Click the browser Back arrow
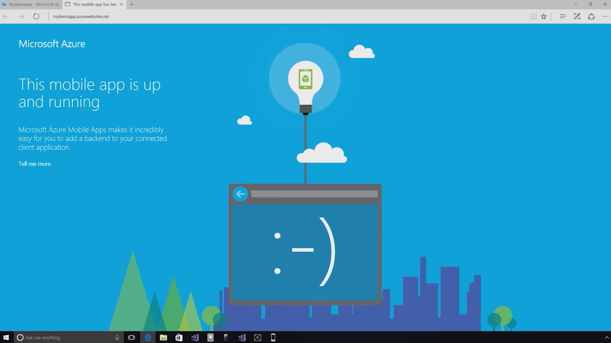Image resolution: width=611 pixels, height=343 pixels. pyautogui.click(x=6, y=16)
